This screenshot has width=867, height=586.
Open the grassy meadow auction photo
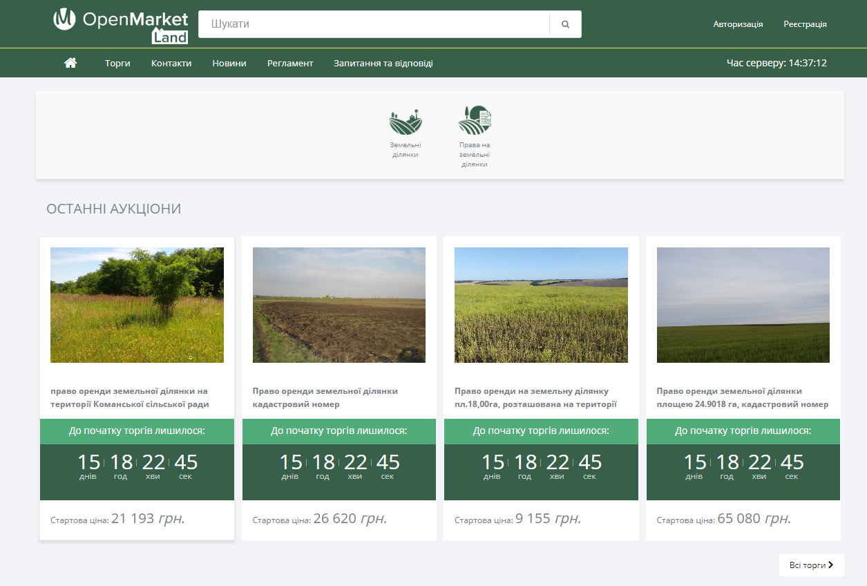137,305
